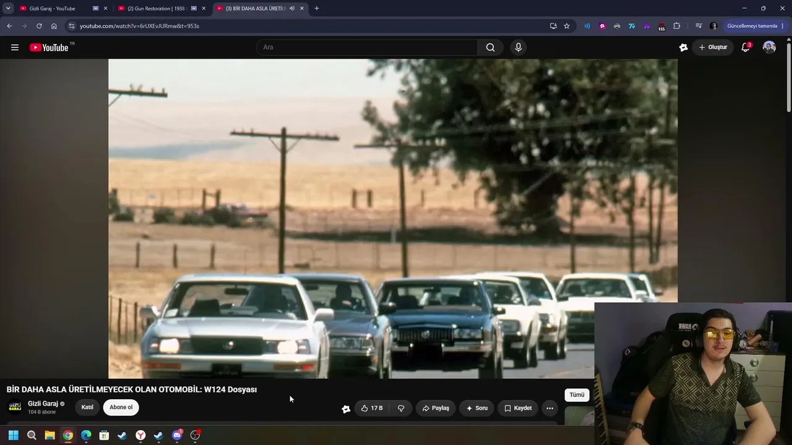
Task: Open Windows Search on the taskbar
Action: [x=32, y=436]
